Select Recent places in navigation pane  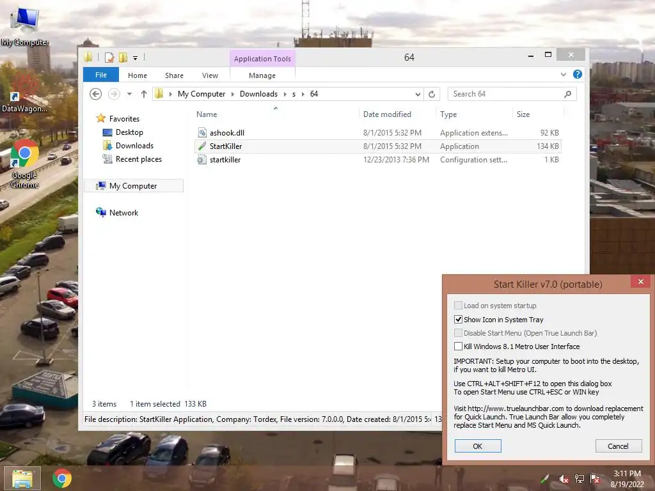click(139, 159)
